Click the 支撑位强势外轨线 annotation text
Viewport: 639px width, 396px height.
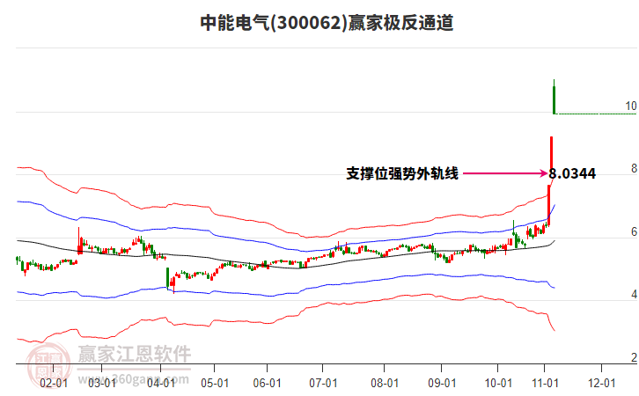pos(402,174)
